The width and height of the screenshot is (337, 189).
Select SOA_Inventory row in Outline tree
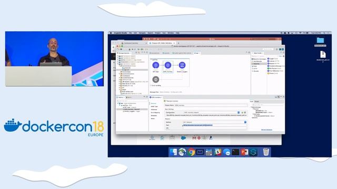(132, 109)
